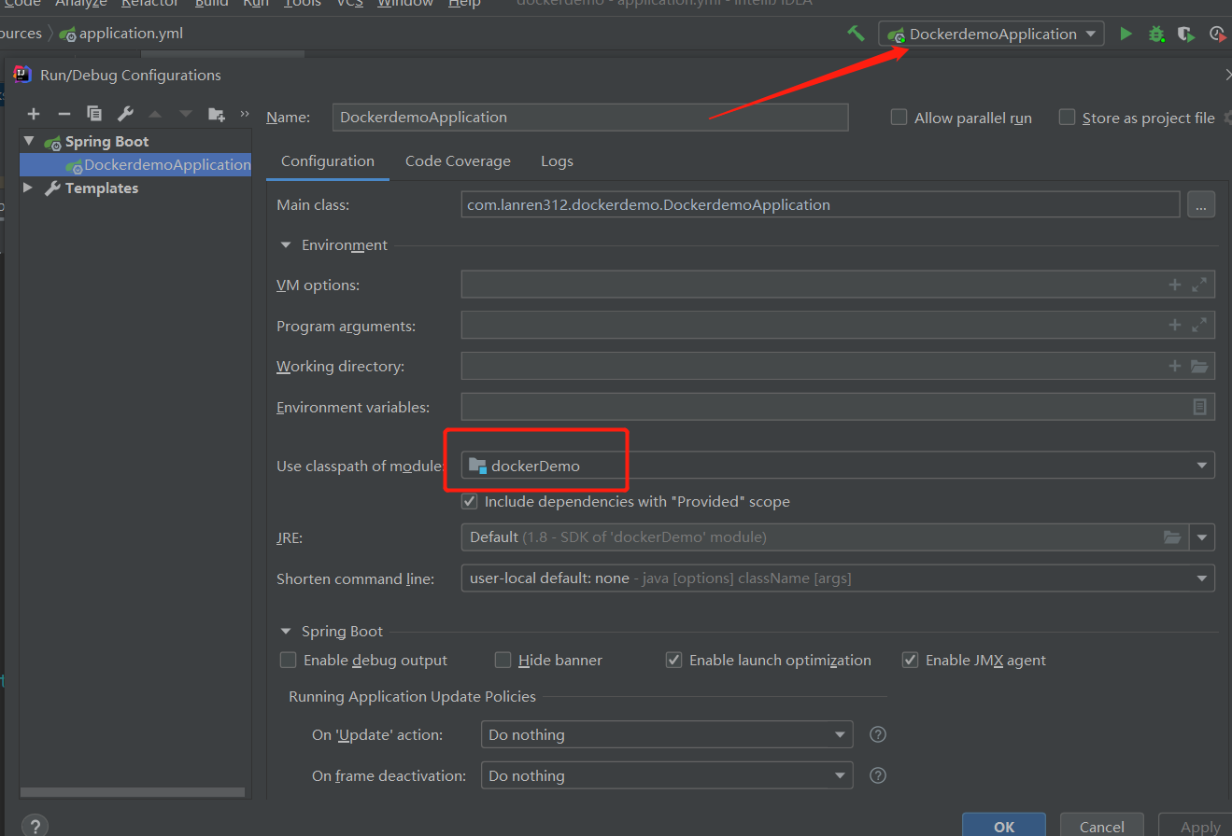Click the VM options input field
Image resolution: width=1232 pixels, height=836 pixels.
838,285
